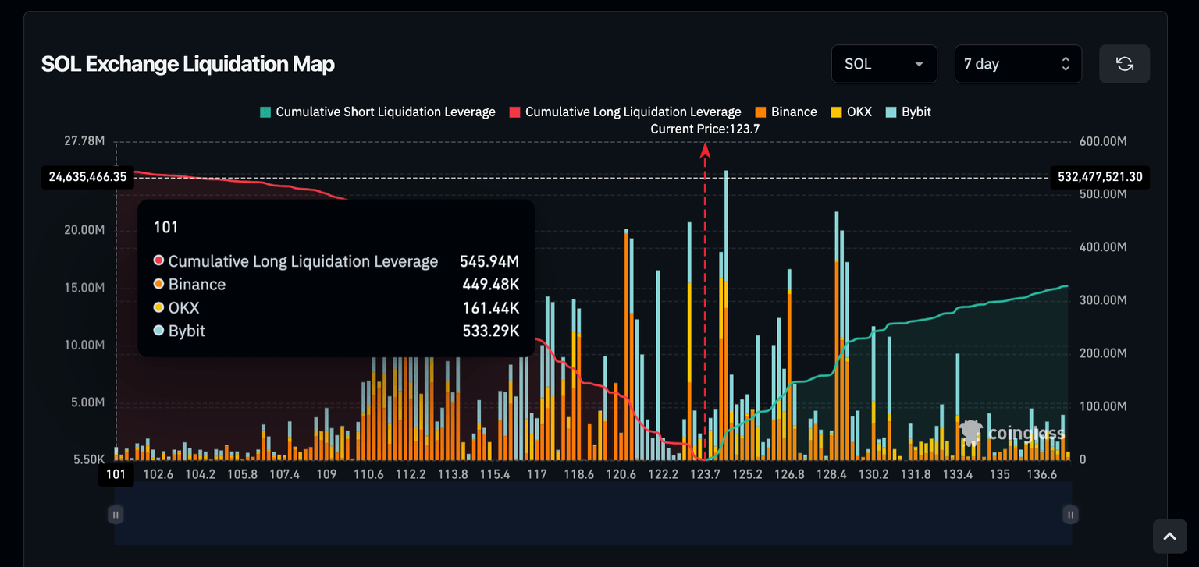Click the bottom range selector track
The width and height of the screenshot is (1199, 567).
(593, 514)
